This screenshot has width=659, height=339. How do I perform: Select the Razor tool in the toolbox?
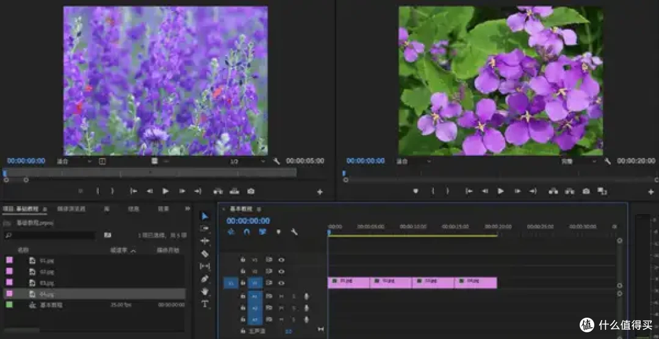pyautogui.click(x=204, y=254)
